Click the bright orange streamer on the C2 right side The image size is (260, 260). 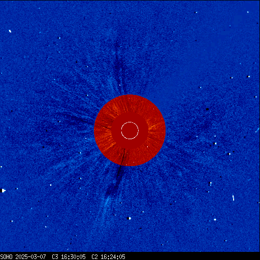tap(154, 126)
